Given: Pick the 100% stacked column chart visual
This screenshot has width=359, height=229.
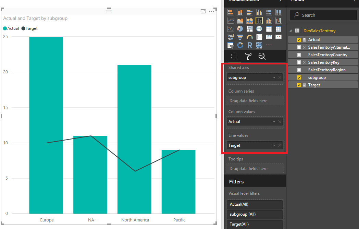Looking at the screenshot, I should (x=278, y=12).
